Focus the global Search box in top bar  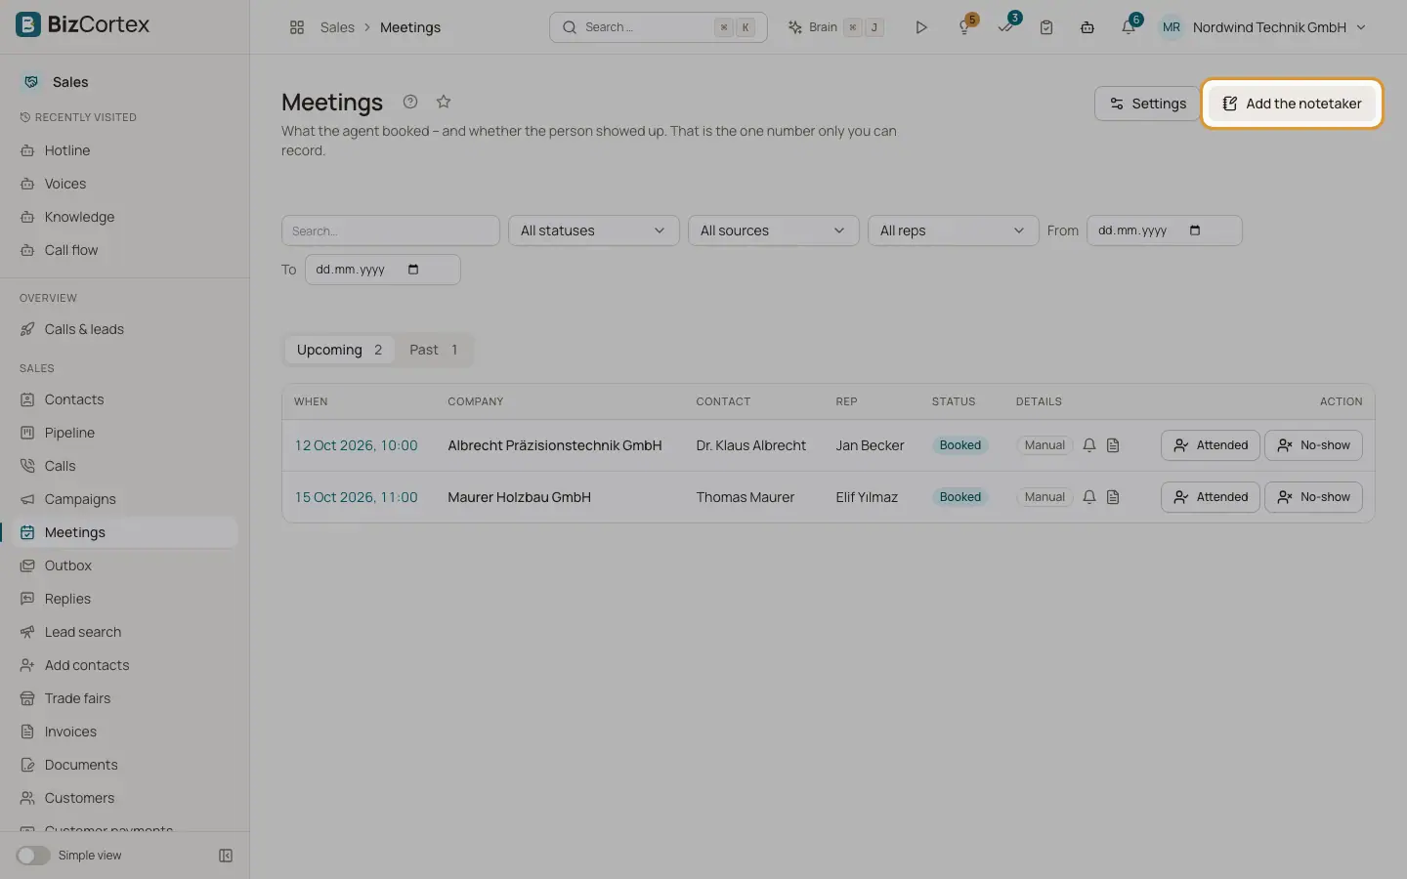659,27
